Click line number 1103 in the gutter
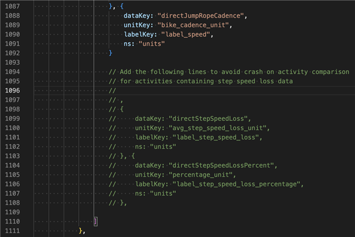355x237 pixels. click(12, 157)
